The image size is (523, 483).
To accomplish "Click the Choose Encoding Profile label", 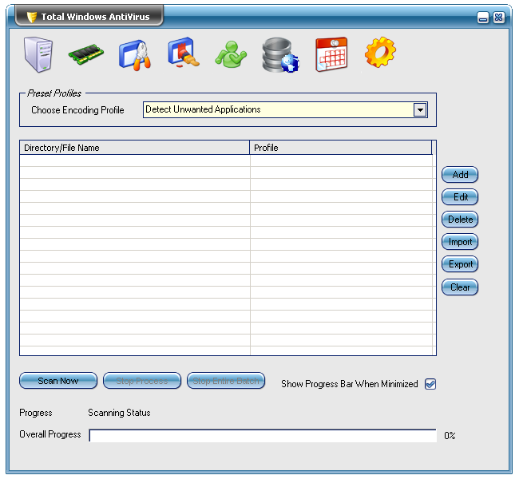I will point(77,110).
